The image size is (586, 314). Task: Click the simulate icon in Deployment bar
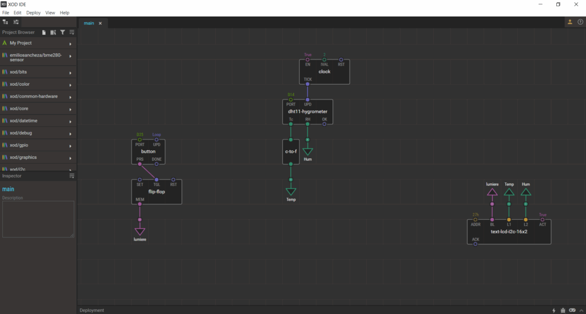click(572, 310)
